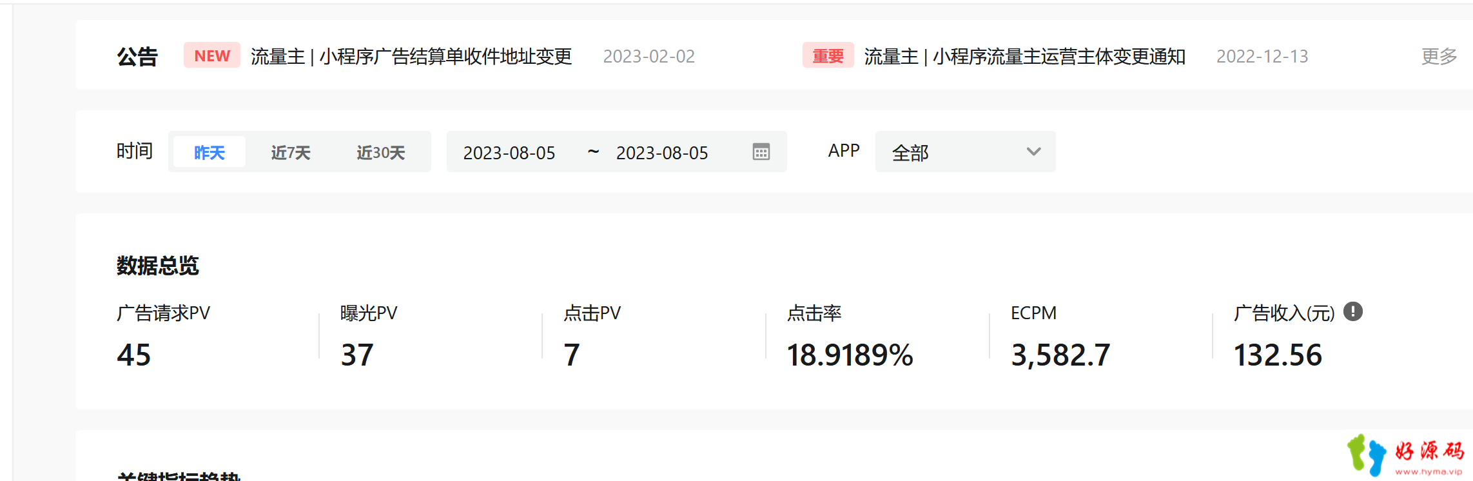Edit the start date 2023-08-05 field
The image size is (1473, 481).
click(509, 153)
